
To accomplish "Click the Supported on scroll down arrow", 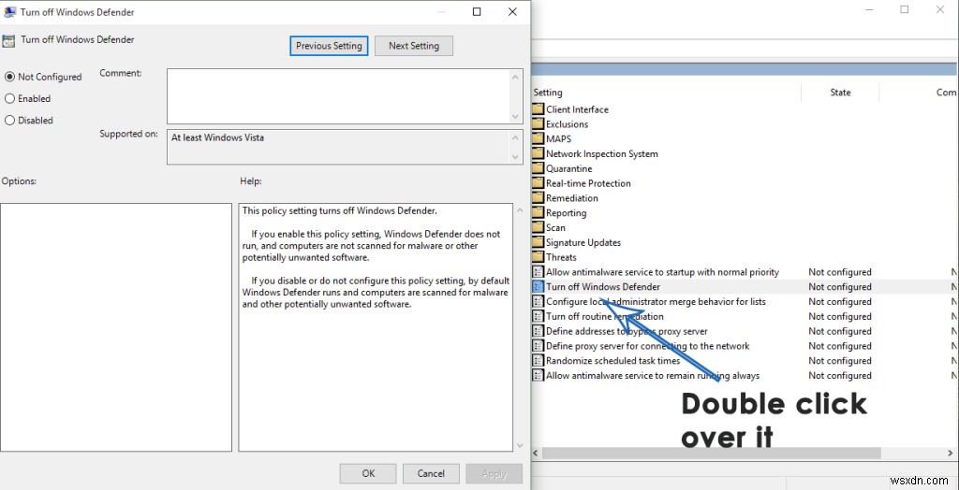I will (516, 156).
